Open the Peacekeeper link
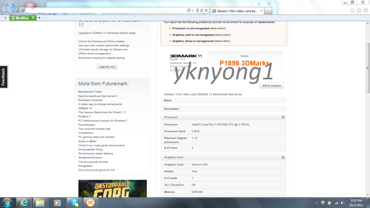 click(x=86, y=125)
